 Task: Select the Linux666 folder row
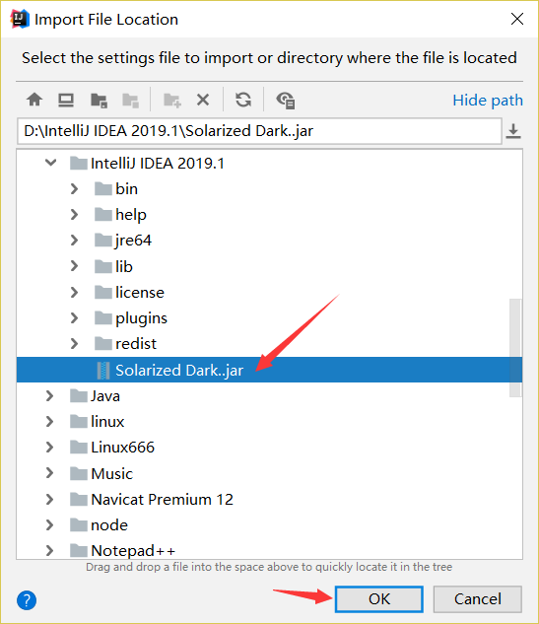coord(269,447)
